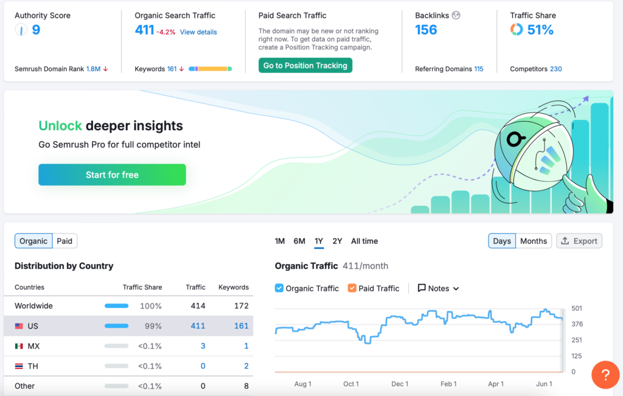Click the orange help question mark button
This screenshot has height=396, width=623.
click(x=605, y=373)
